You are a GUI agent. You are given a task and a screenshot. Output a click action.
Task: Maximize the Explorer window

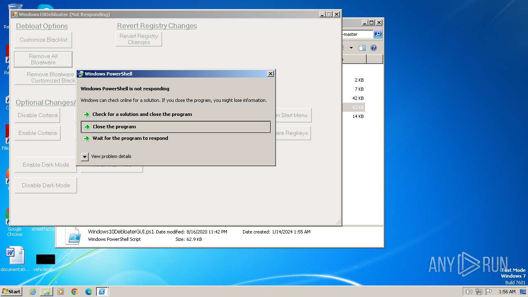(x=372, y=23)
